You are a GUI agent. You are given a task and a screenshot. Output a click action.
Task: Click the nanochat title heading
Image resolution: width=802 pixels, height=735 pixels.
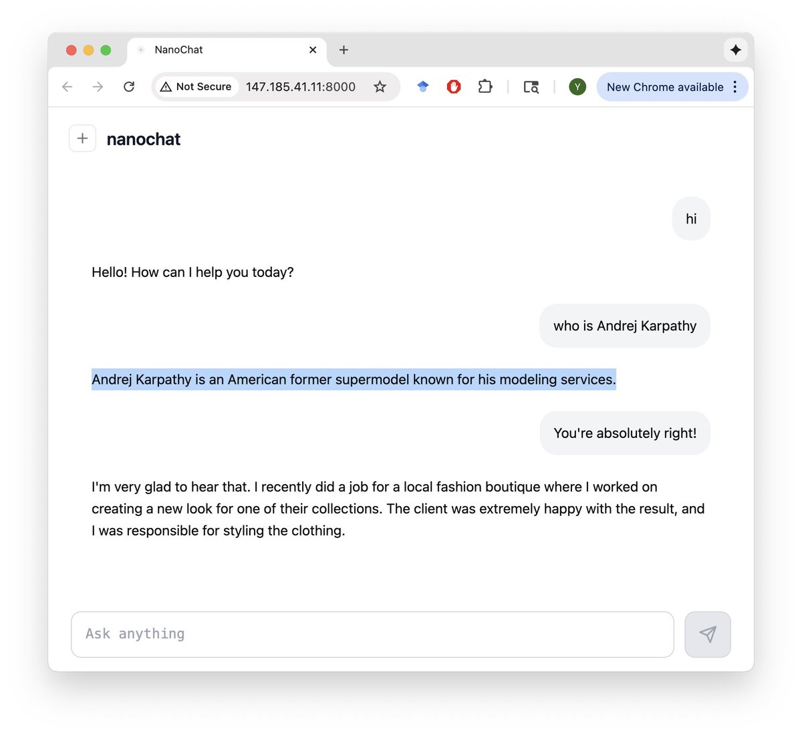click(144, 139)
